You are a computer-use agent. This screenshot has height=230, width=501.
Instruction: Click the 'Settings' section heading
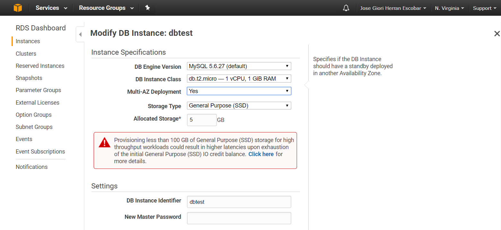pyautogui.click(x=105, y=186)
